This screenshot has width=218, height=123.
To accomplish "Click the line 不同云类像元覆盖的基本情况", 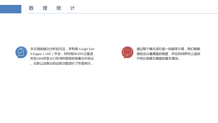I will [158, 58].
